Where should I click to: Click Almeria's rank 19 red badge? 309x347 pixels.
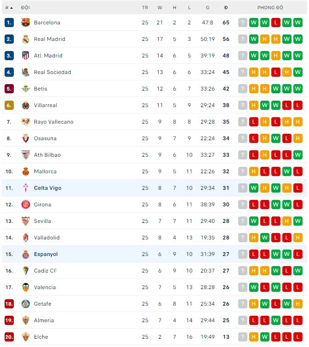coord(9,320)
